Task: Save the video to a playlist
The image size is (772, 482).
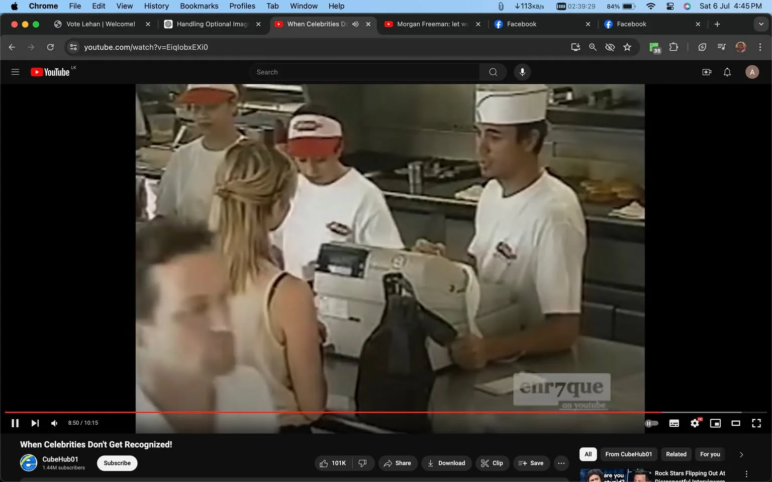Action: click(531, 463)
